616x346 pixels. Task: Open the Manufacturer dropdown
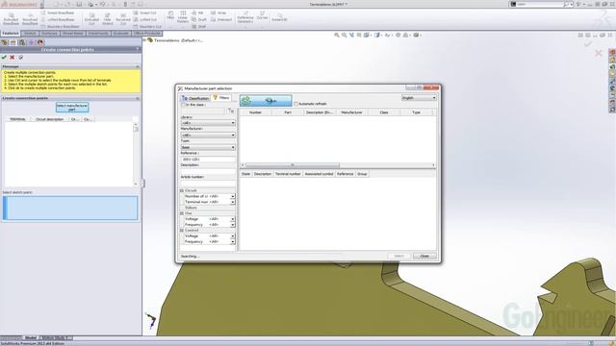click(208, 135)
